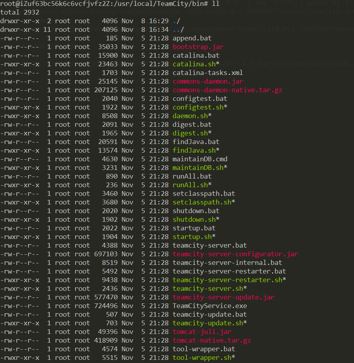
Task: Click permissions -rwxr-xr-x of catalina.sh row
Action: [x=20, y=64]
